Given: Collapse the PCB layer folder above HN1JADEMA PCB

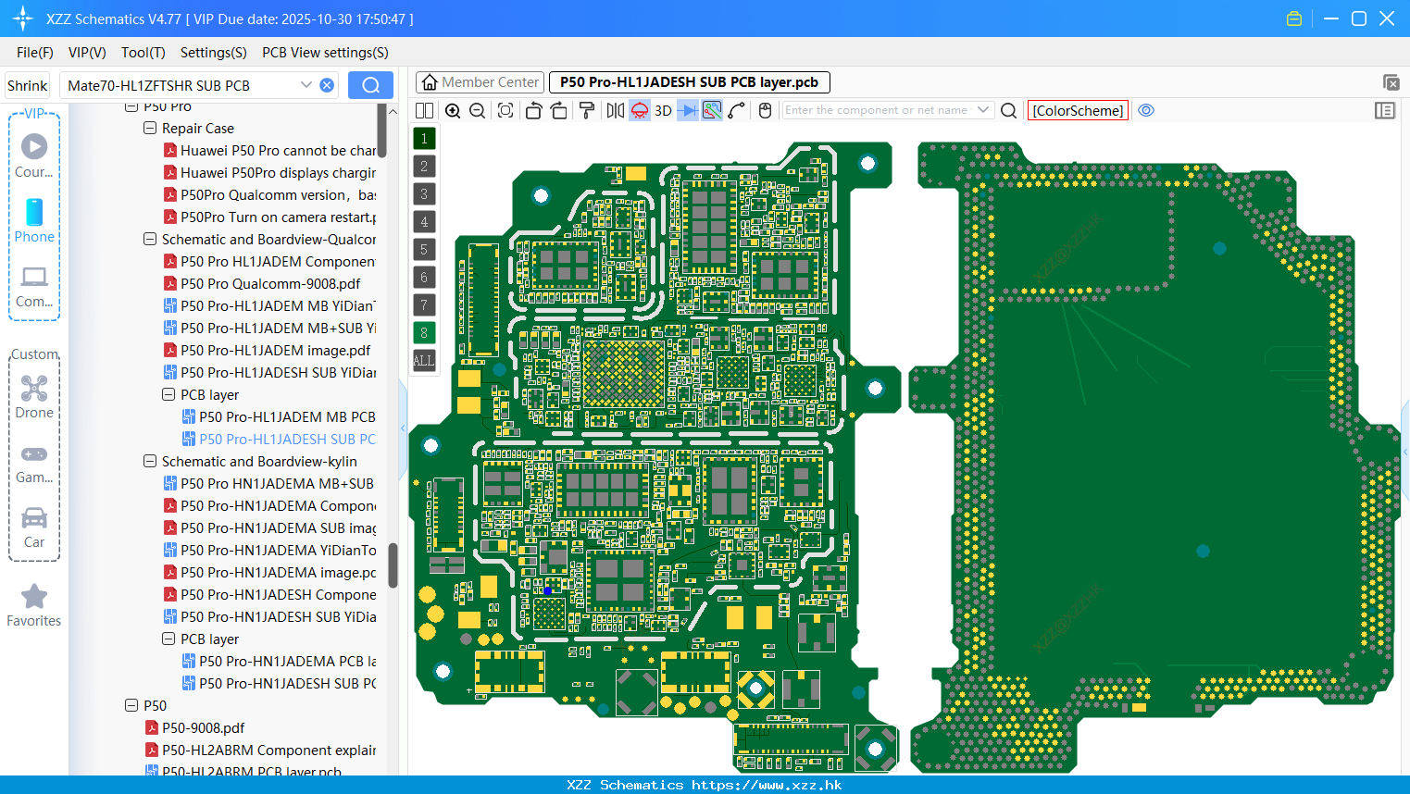Looking at the screenshot, I should (x=168, y=639).
